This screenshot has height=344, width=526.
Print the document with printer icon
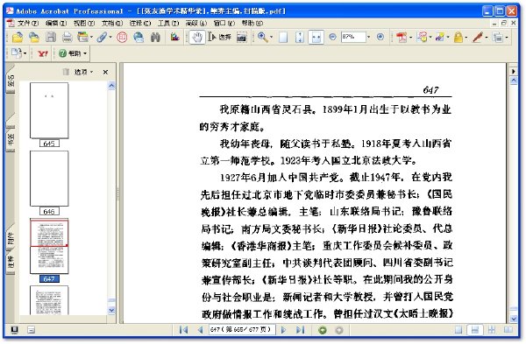pyautogui.click(x=68, y=37)
